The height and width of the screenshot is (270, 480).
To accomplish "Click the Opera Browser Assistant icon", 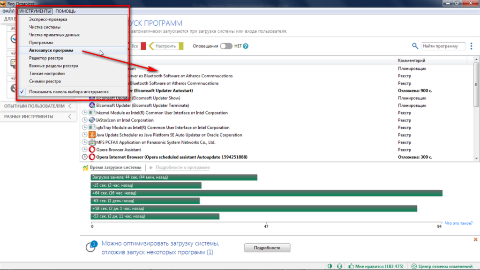I will (x=92, y=150).
